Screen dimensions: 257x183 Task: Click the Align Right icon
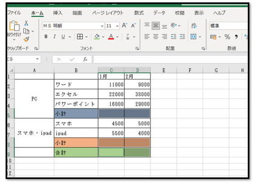pyautogui.click(x=165, y=37)
